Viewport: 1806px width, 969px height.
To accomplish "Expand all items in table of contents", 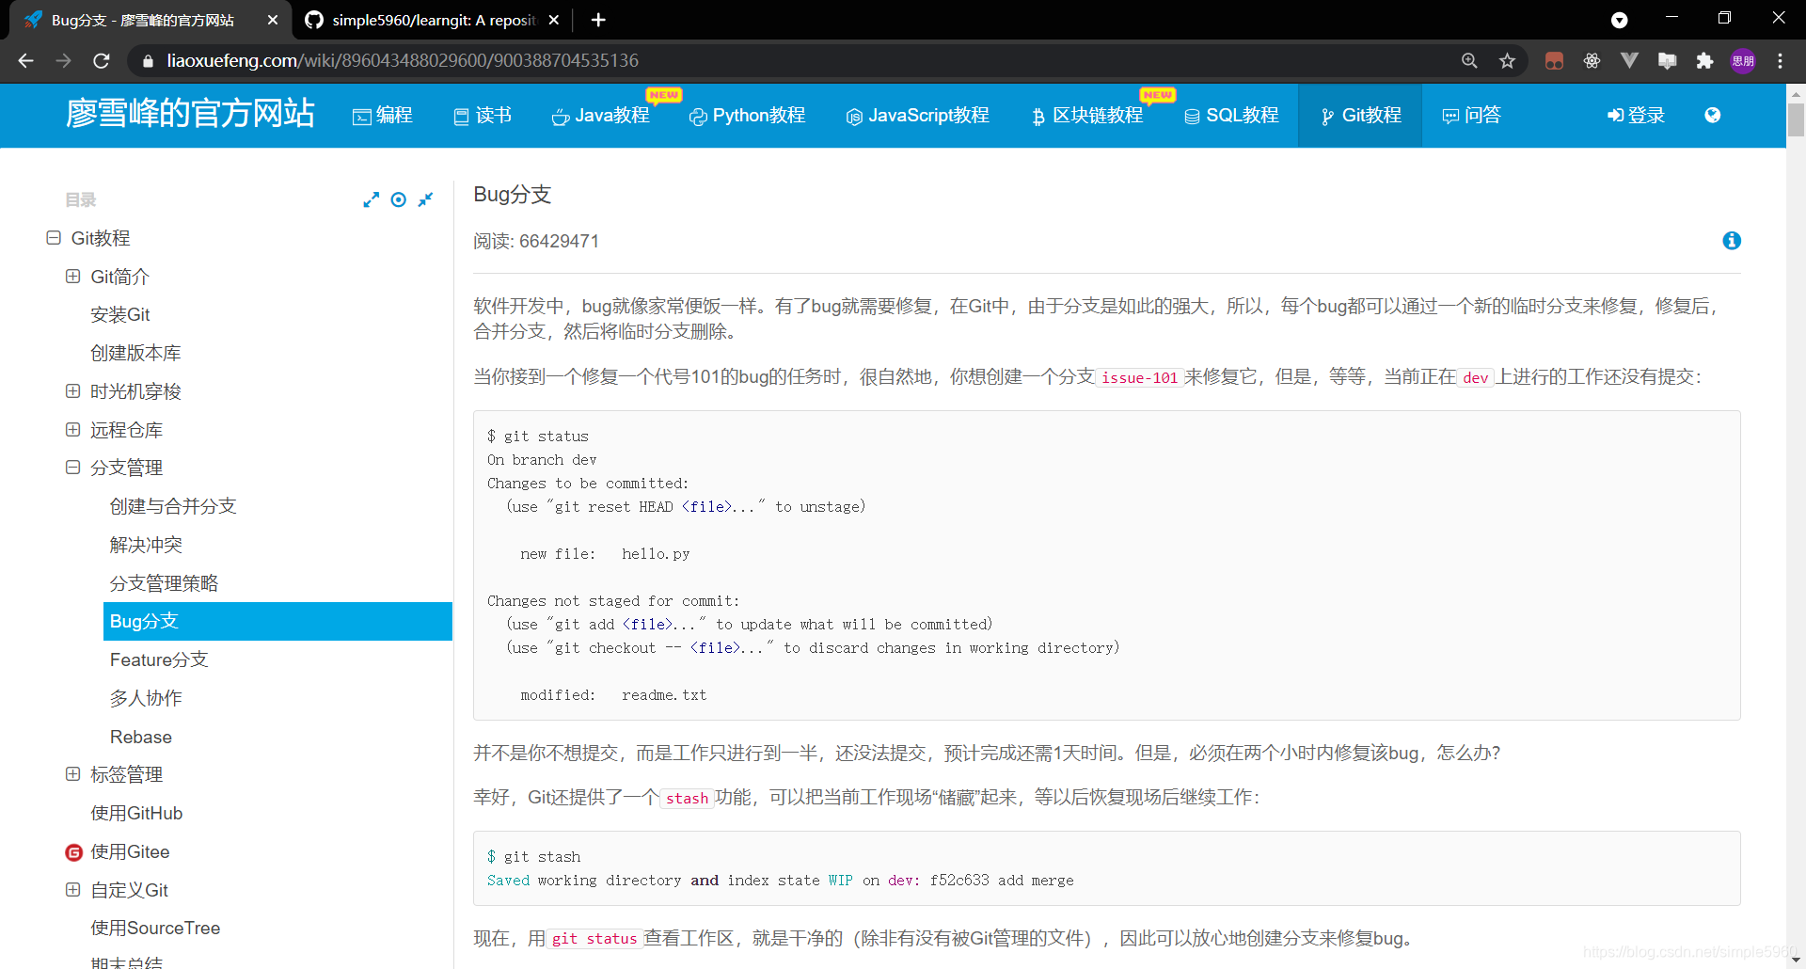I will click(372, 199).
